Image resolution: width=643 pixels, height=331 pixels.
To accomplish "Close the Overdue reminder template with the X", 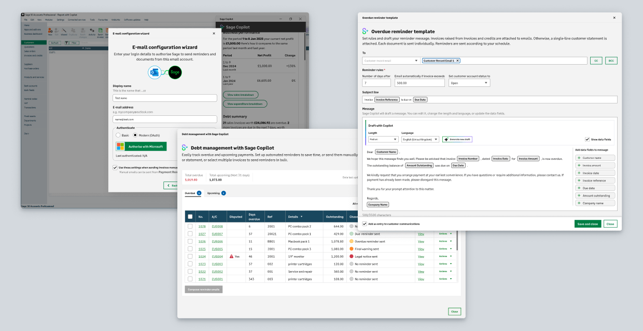I will [614, 18].
